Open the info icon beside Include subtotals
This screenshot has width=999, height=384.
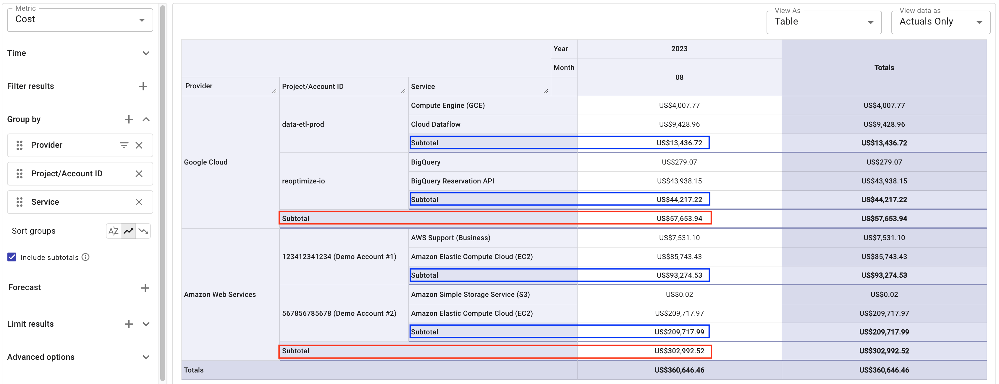coord(86,257)
